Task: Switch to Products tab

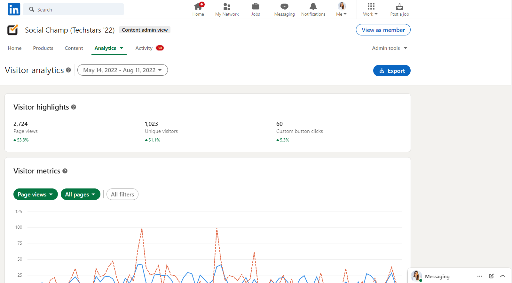Action: (x=43, y=48)
